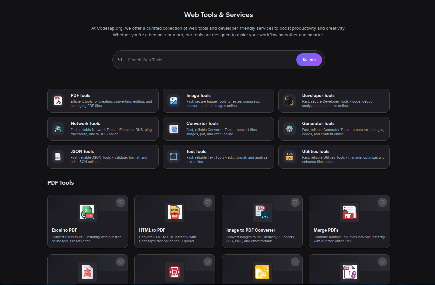Open the document with letter A icon

coord(87,272)
